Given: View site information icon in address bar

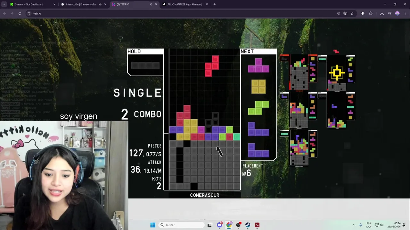Looking at the screenshot, I should [29, 13].
